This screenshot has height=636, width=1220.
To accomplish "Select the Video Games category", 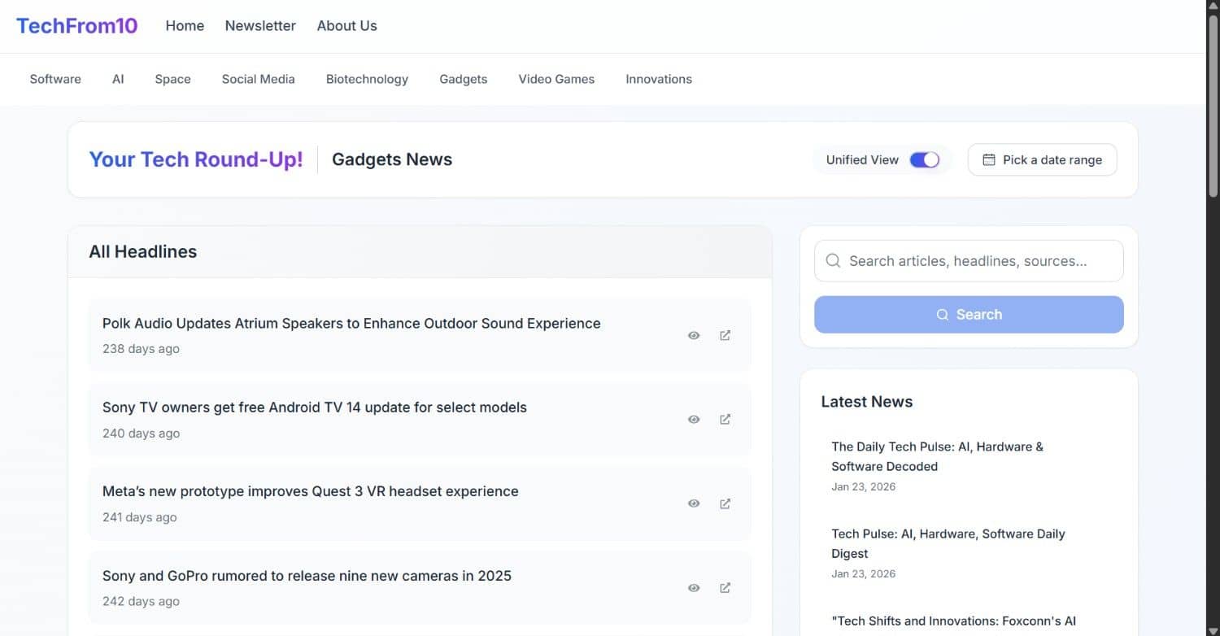I will coord(556,79).
